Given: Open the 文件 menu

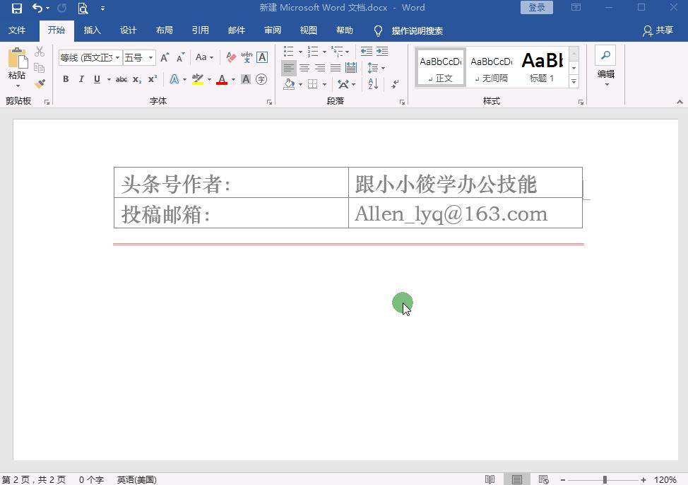Looking at the screenshot, I should pos(17,30).
